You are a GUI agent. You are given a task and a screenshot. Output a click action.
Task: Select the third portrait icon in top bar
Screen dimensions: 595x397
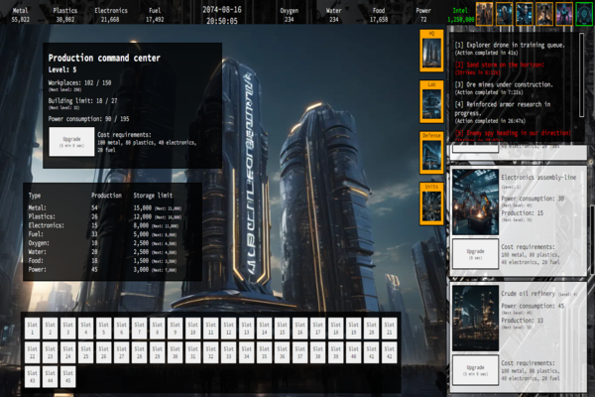point(526,12)
